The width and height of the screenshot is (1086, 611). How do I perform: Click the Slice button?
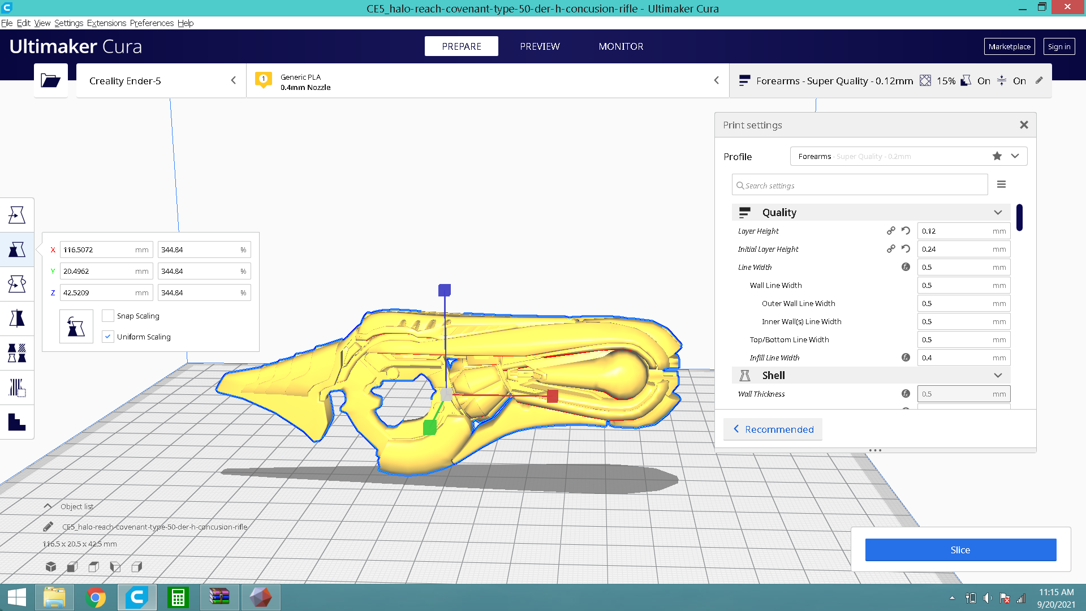(960, 550)
